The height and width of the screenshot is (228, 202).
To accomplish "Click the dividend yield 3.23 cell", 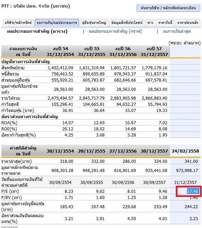I will pyautogui.click(x=193, y=218).
